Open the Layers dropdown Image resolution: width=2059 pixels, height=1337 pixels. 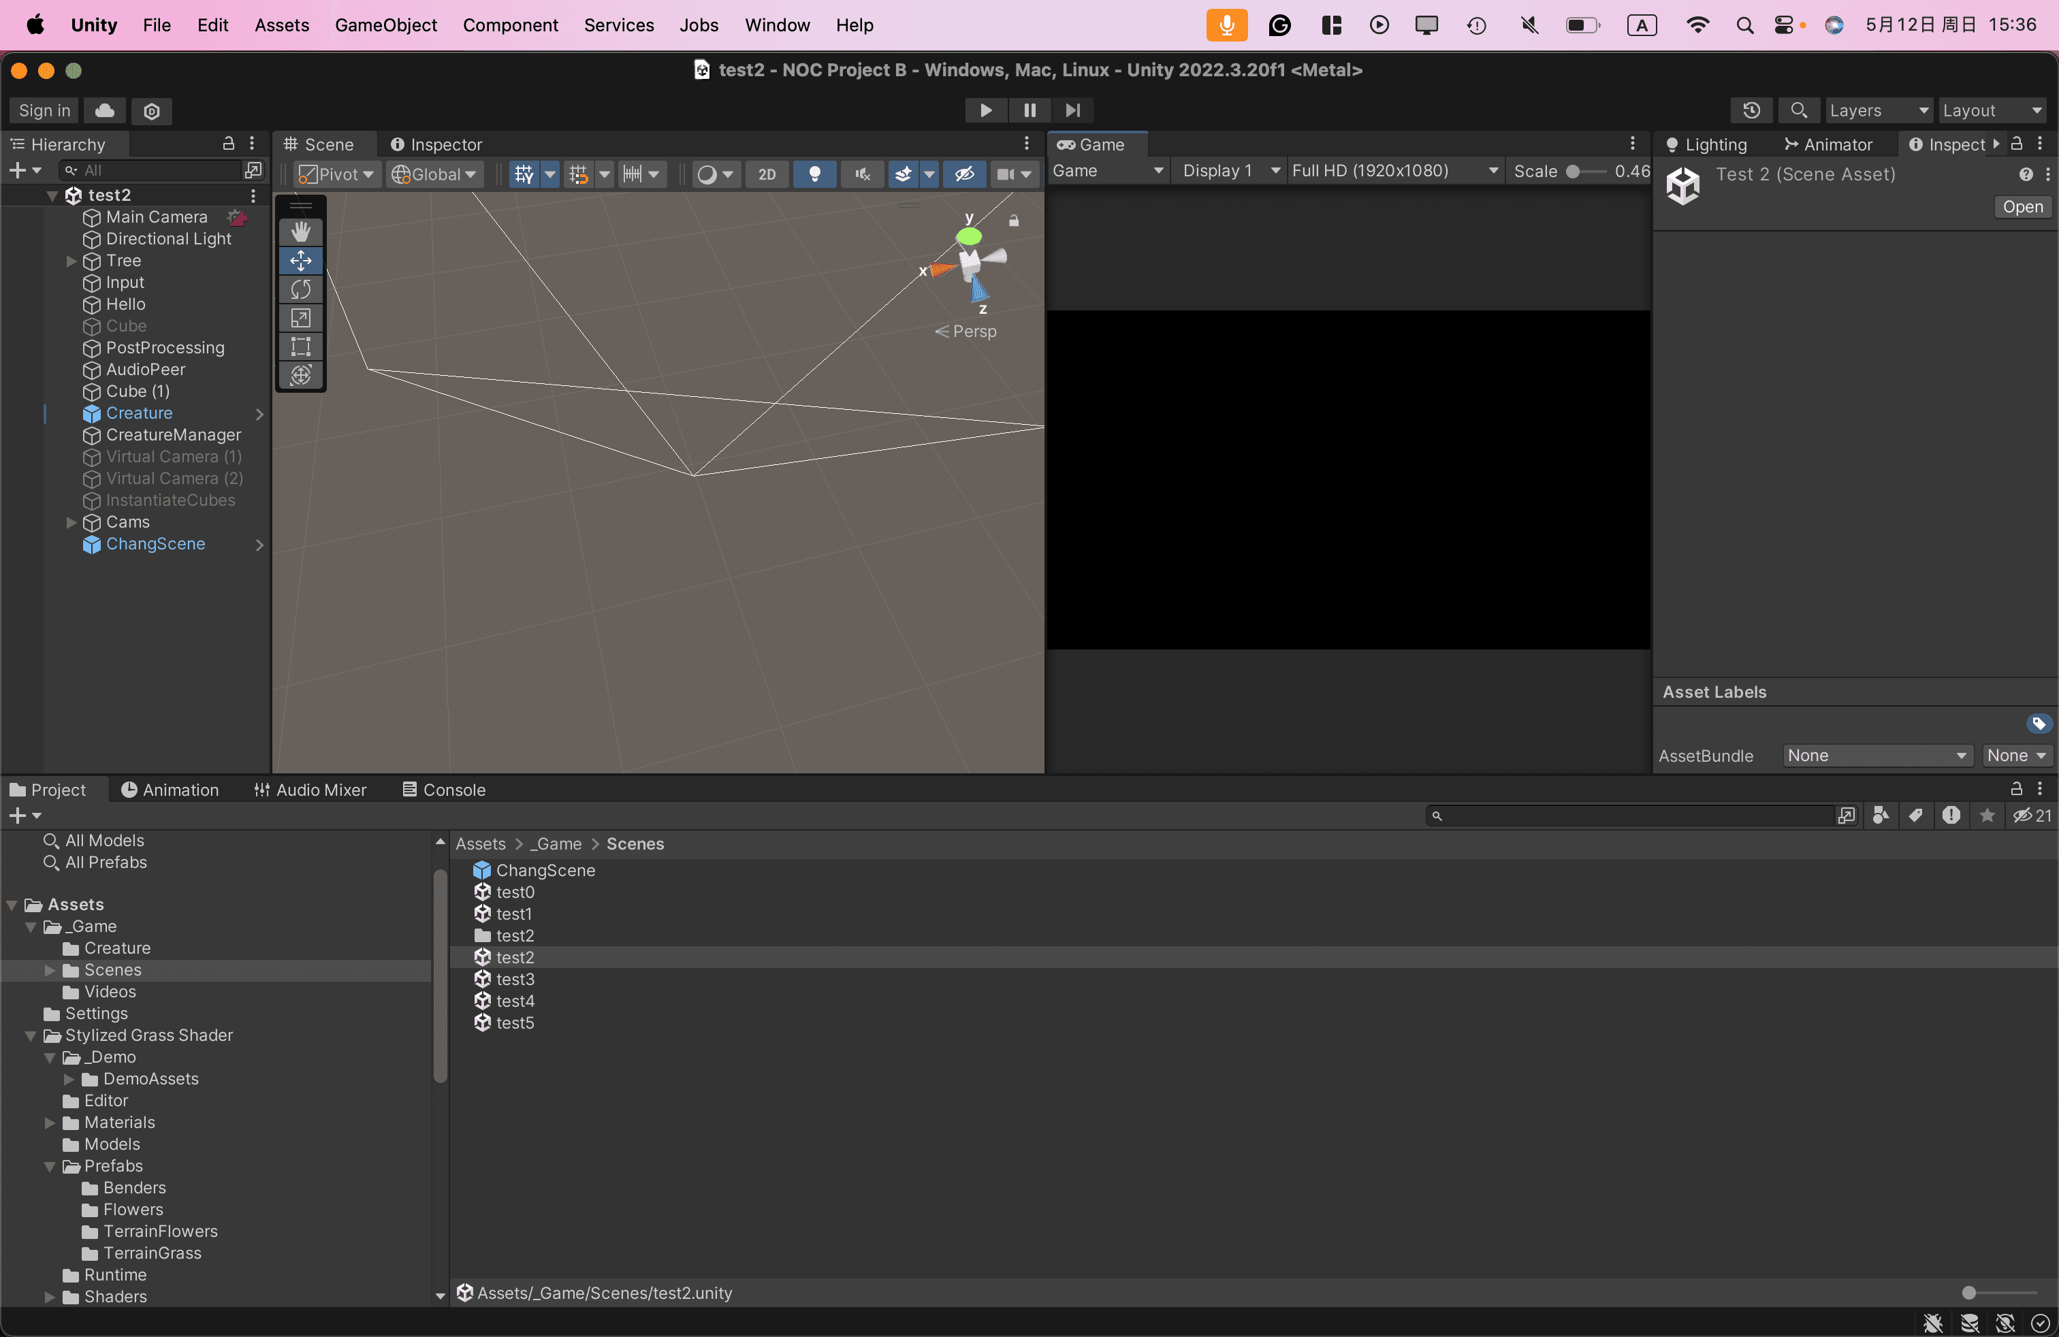[x=1877, y=111]
